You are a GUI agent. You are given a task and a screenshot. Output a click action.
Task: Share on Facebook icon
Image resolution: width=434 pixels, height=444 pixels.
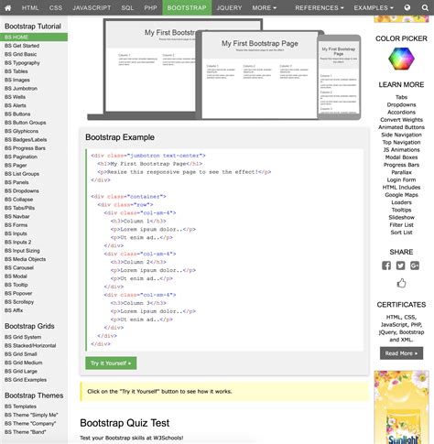point(386,265)
